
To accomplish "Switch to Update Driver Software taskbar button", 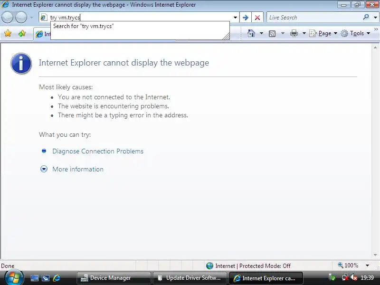I will coord(190,278).
